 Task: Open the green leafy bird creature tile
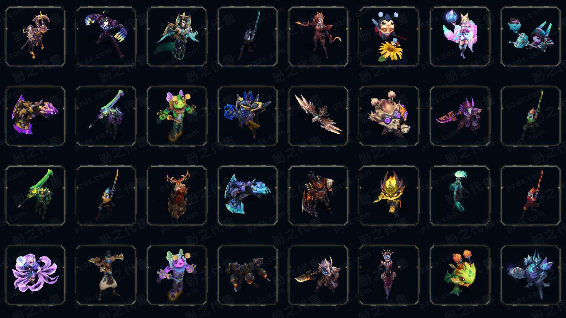(460, 275)
